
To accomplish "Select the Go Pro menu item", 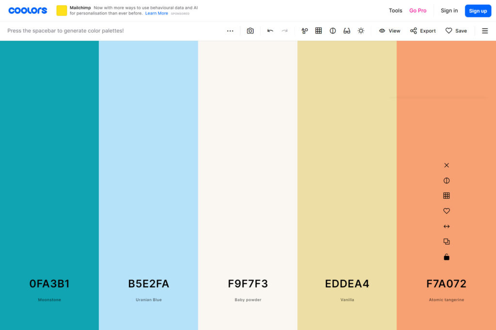I will tap(418, 10).
